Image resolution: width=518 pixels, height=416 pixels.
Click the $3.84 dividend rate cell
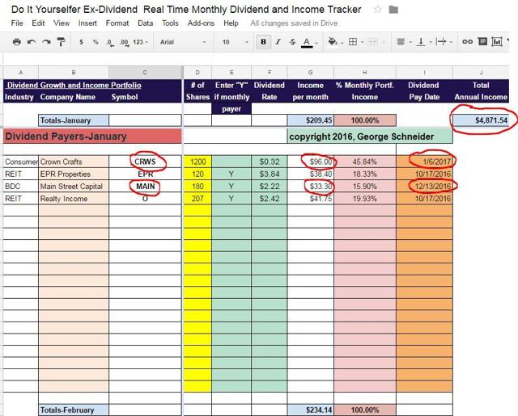(270, 174)
